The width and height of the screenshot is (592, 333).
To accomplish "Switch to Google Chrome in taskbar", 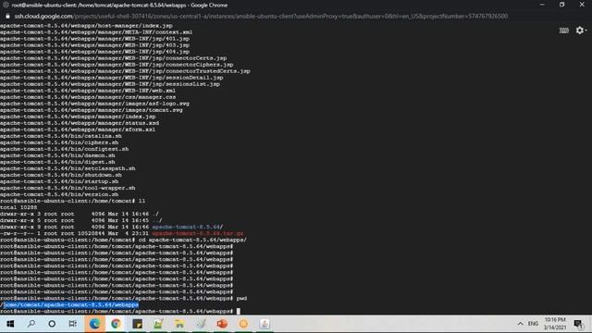I will (116, 324).
